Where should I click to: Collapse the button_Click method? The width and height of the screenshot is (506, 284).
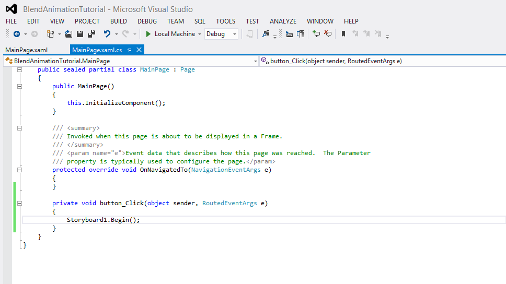coord(20,204)
